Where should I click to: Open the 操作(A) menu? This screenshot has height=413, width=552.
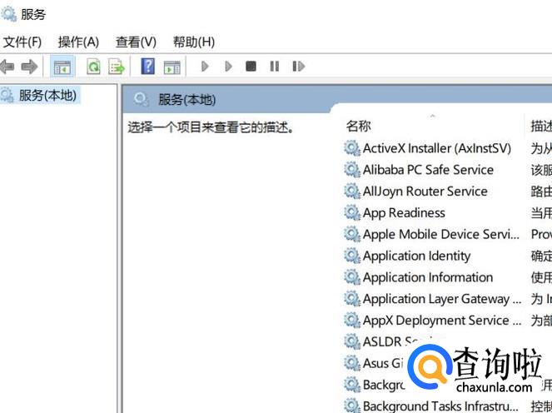point(78,42)
